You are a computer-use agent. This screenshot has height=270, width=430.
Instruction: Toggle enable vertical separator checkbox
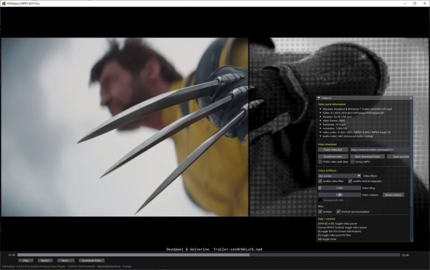pyautogui.click(x=350, y=181)
